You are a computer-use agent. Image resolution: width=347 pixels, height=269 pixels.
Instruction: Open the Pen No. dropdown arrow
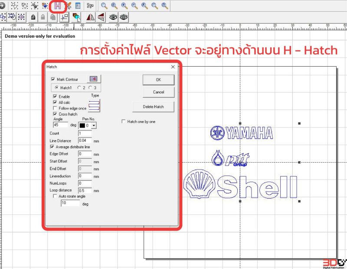click(94, 125)
